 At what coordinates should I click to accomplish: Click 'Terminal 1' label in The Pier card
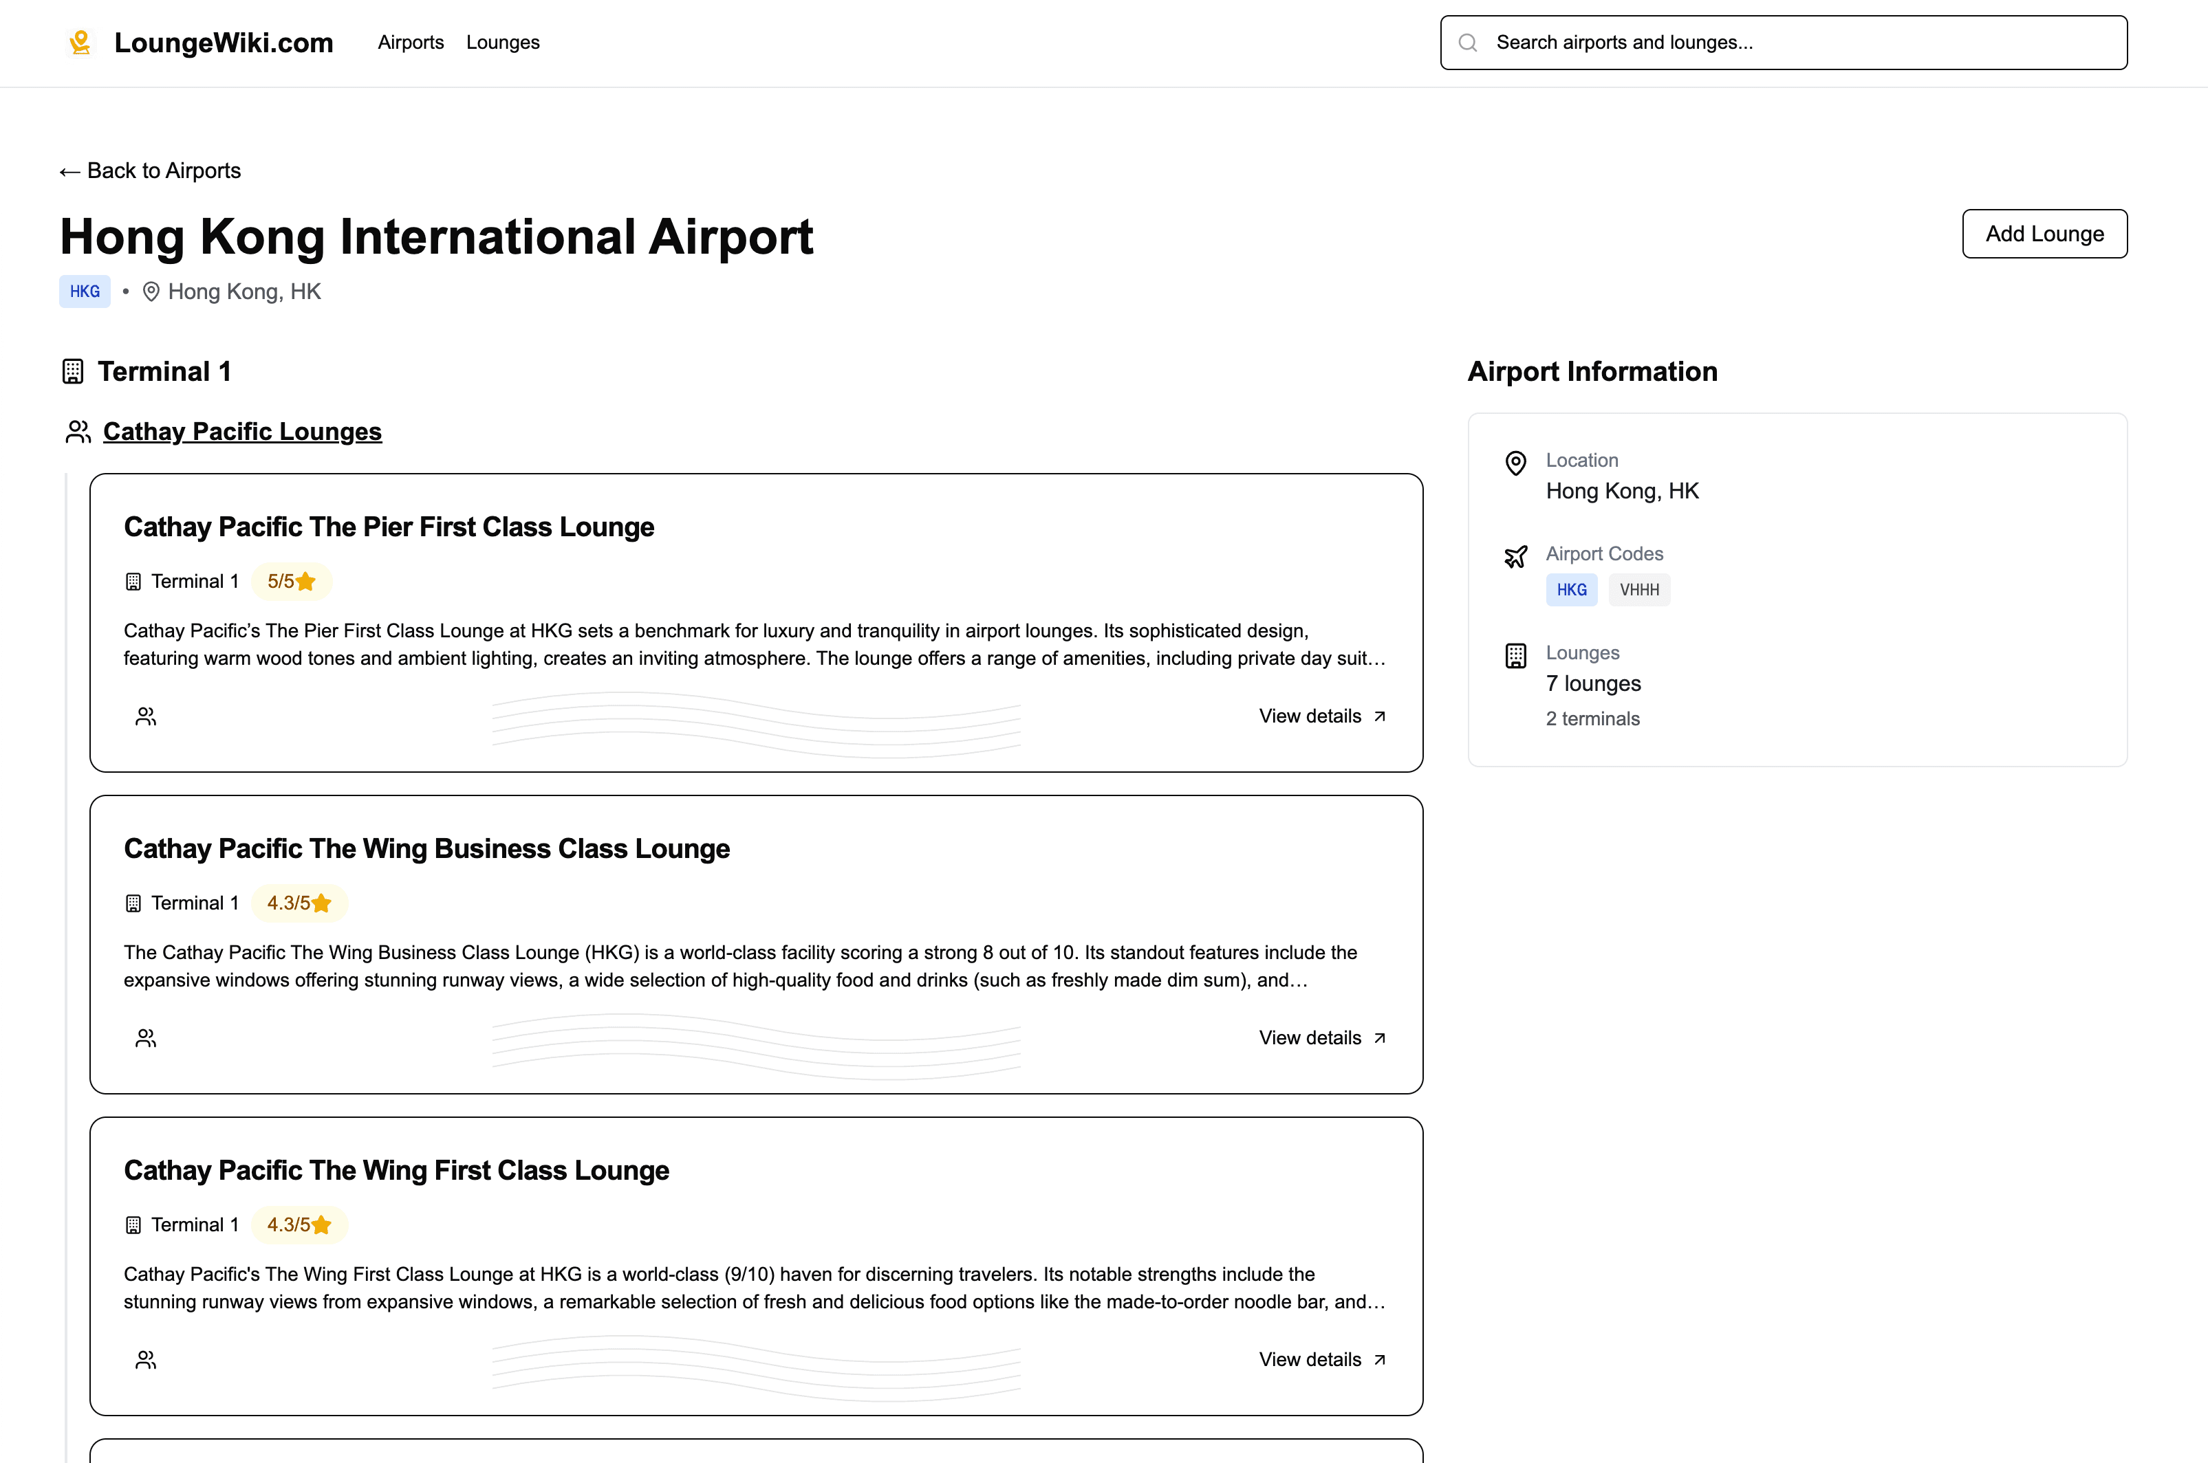pos(195,582)
